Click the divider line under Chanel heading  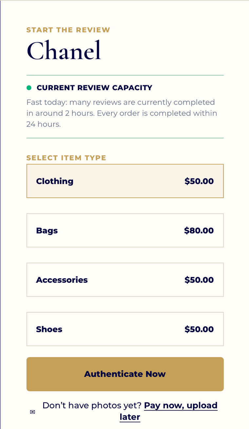125,75
